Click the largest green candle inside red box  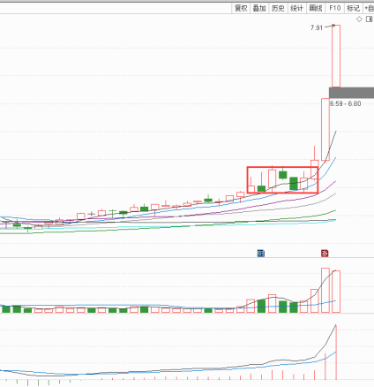[x=294, y=184]
